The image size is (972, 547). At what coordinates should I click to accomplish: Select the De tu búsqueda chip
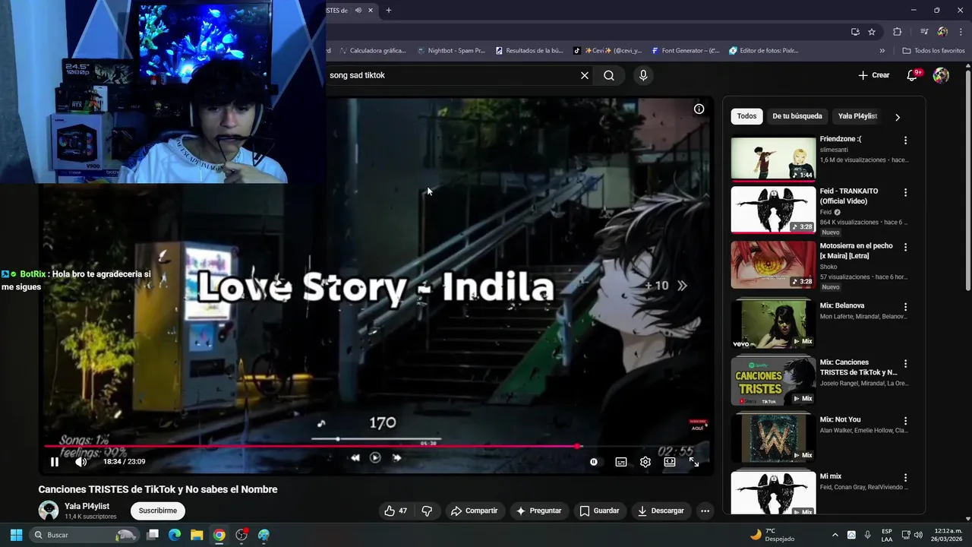[797, 116]
